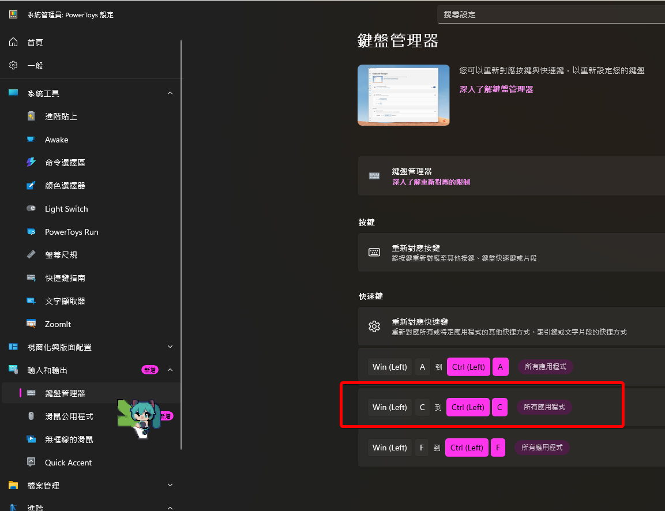Click Ctrl (Left) key in C mapping
665x511 pixels.
click(468, 407)
